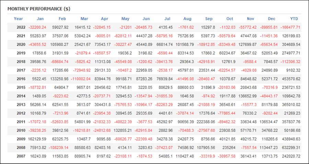Select November 2014 value 136652.99
Screen dimensions: 309x164
(247, 96)
